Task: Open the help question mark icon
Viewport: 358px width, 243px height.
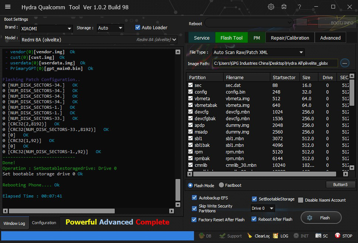Action: click(x=299, y=7)
